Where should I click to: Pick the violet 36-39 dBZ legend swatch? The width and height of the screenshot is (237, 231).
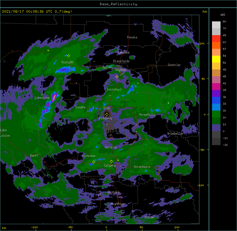(216, 94)
